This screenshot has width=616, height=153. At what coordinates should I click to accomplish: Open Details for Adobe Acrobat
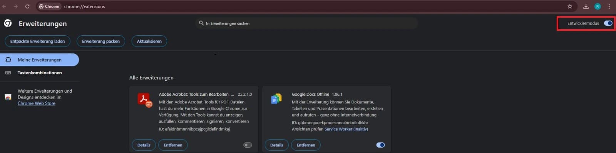tap(144, 145)
